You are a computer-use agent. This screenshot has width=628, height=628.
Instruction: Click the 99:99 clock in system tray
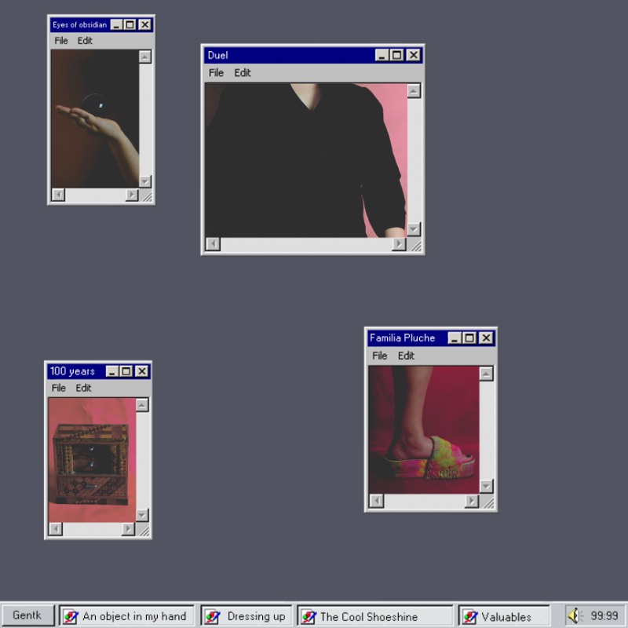604,616
